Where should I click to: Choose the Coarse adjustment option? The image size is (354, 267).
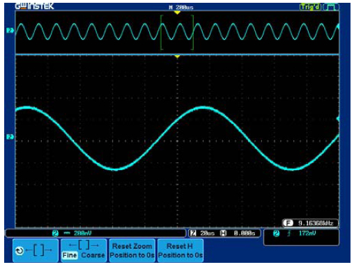(x=93, y=255)
